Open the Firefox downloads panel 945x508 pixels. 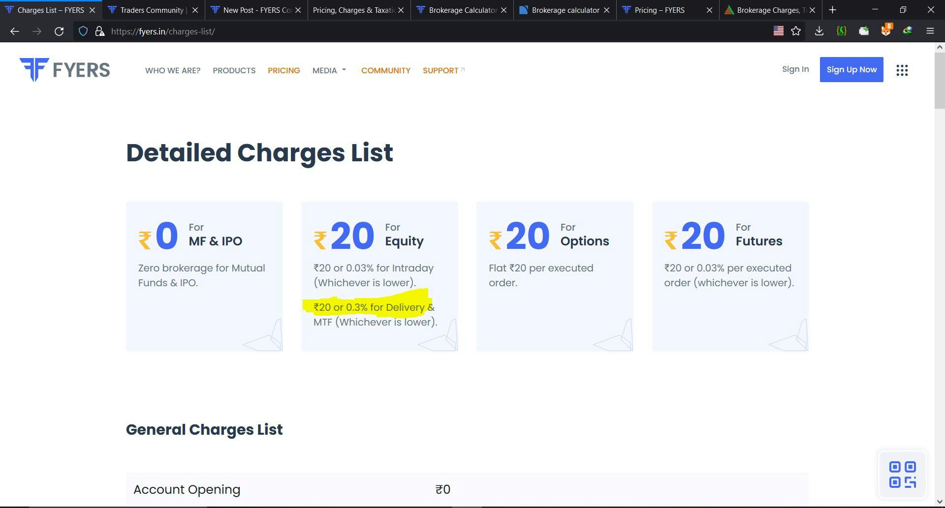click(x=819, y=31)
